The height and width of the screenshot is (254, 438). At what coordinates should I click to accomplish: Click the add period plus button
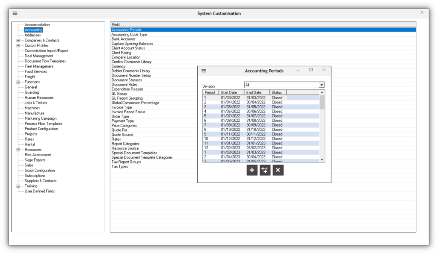pyautogui.click(x=252, y=170)
